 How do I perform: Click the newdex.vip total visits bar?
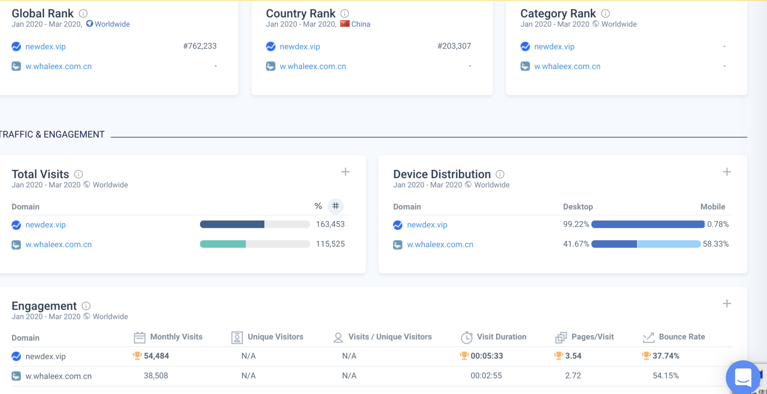(x=255, y=224)
